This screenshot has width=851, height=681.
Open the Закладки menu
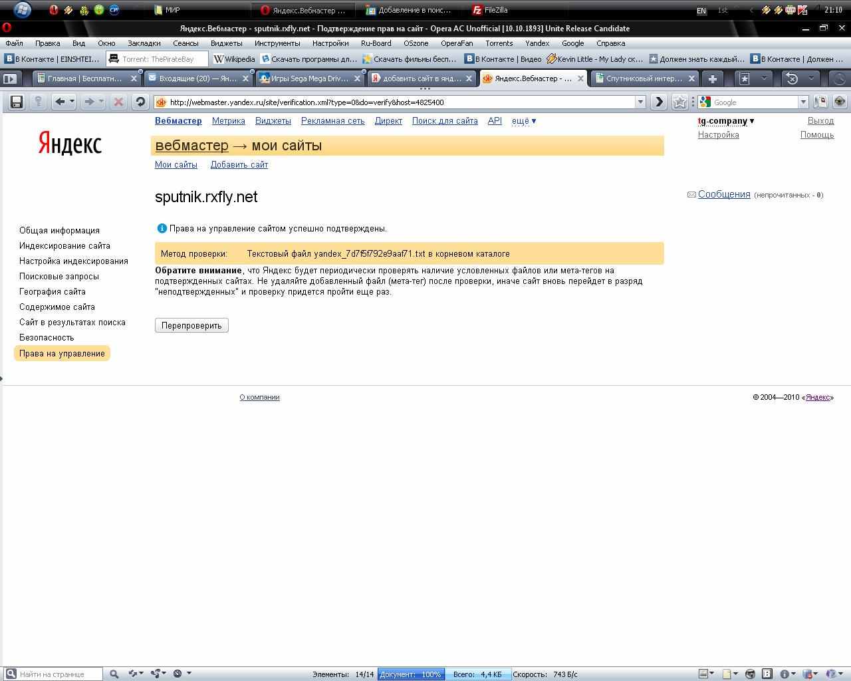click(x=144, y=43)
